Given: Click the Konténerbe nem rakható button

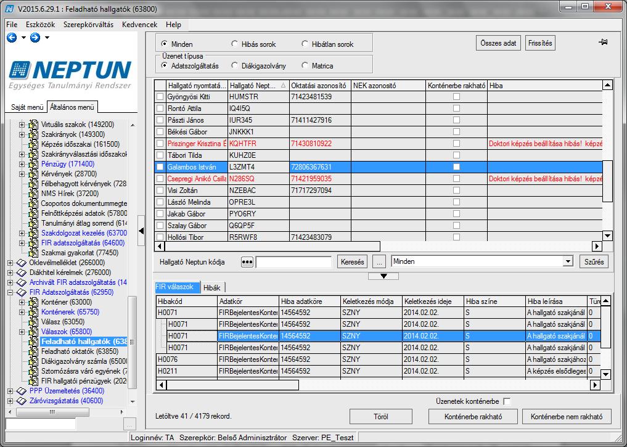Looking at the screenshot, I should pos(567,417).
